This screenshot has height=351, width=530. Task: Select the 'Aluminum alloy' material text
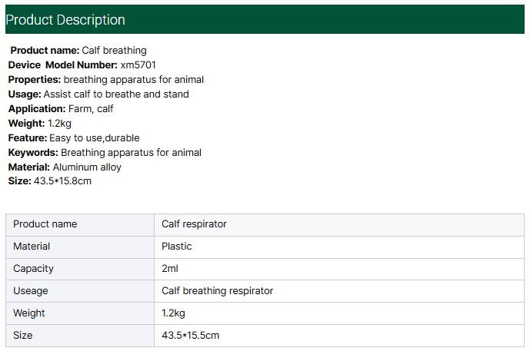click(87, 167)
